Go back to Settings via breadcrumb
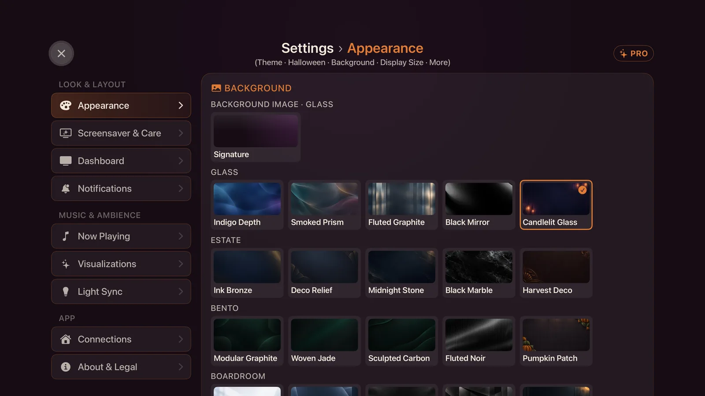The height and width of the screenshot is (396, 705). (x=308, y=48)
